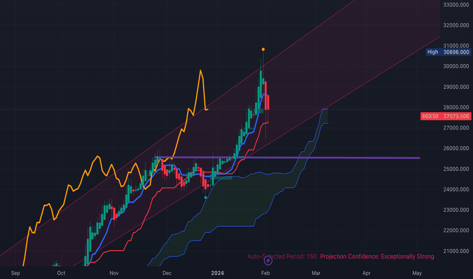This screenshot has height=279, width=473.
Task: Select the last red candlestick
Action: pyautogui.click(x=268, y=102)
